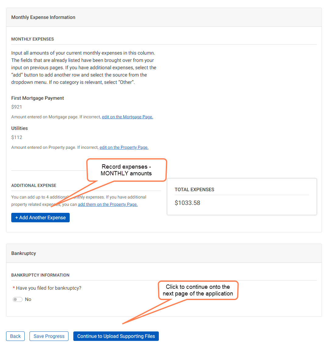Click the Utilities amount $112

[17, 137]
